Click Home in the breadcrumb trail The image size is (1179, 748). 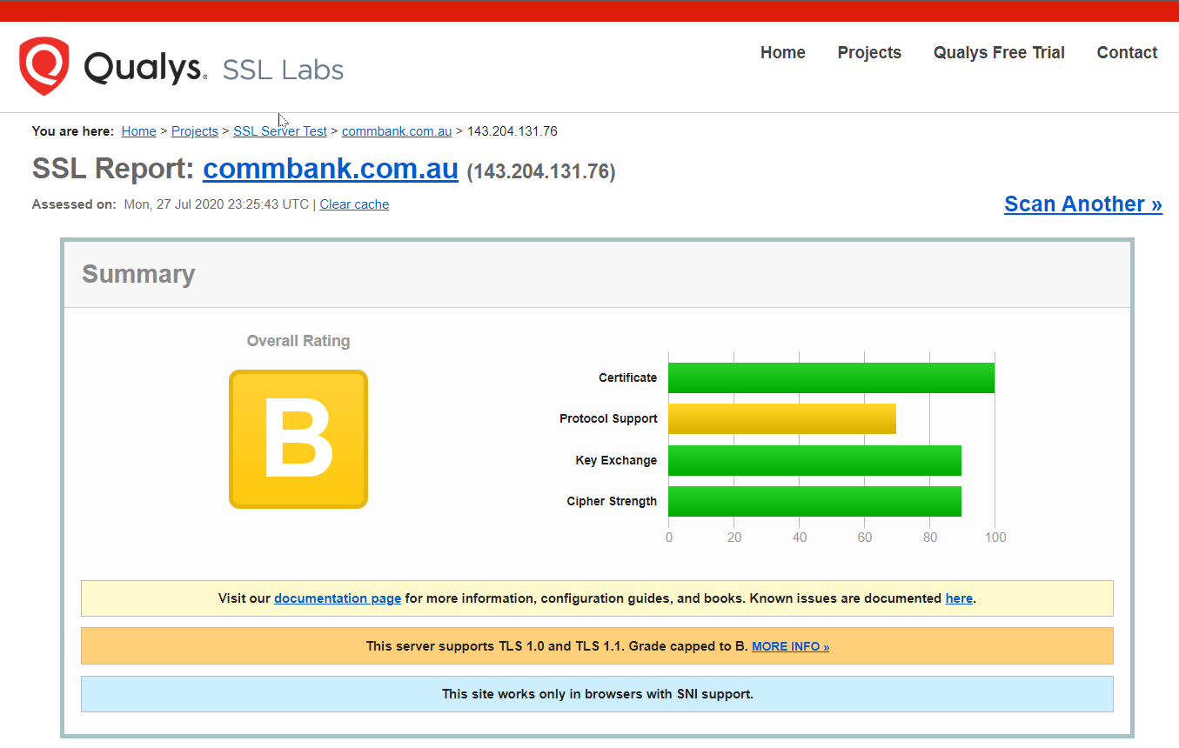click(x=138, y=131)
